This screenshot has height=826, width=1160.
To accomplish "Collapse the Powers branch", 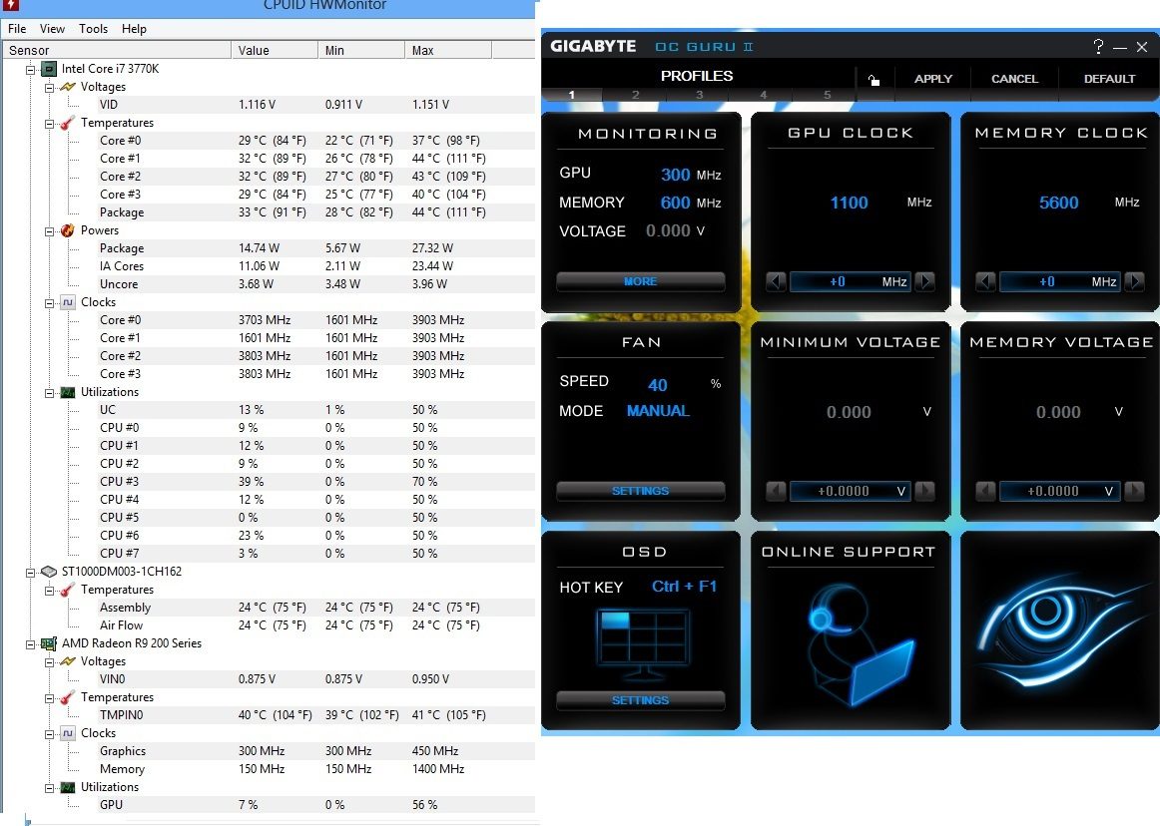I will (x=50, y=231).
